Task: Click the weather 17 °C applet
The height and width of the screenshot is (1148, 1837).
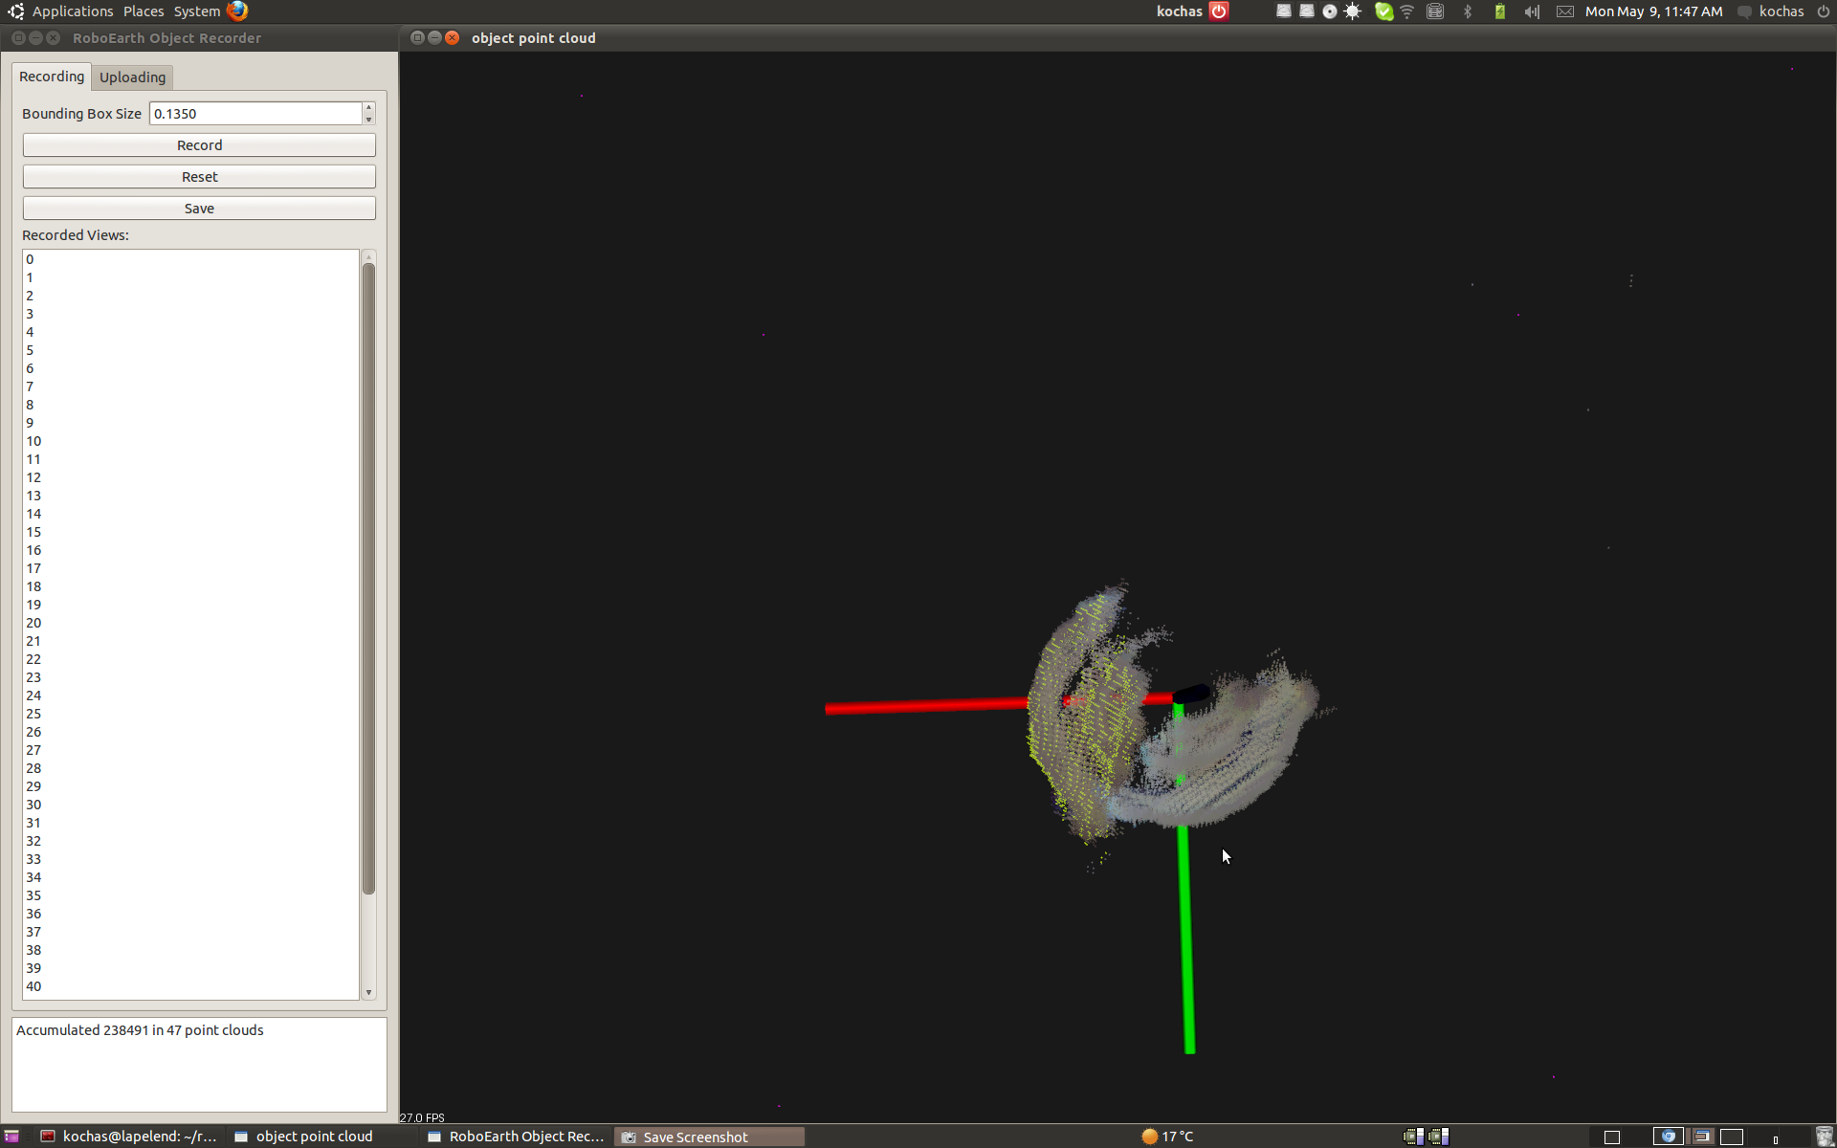Action: [1168, 1137]
